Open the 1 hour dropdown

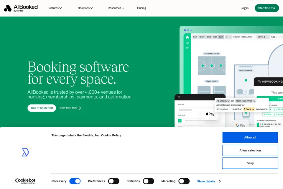coord(249,109)
